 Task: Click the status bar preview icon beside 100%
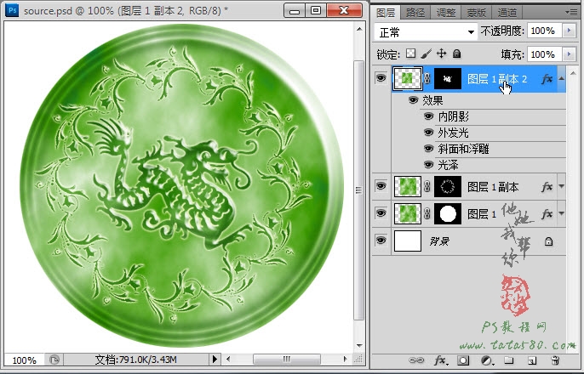click(54, 360)
